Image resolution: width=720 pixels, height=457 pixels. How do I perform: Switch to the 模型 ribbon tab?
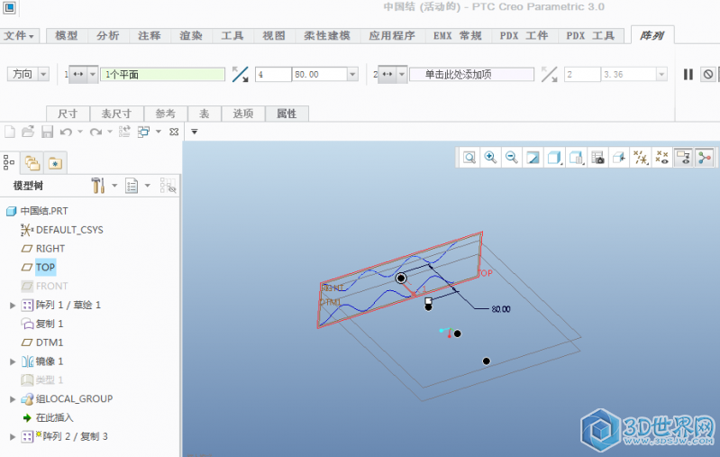(67, 35)
